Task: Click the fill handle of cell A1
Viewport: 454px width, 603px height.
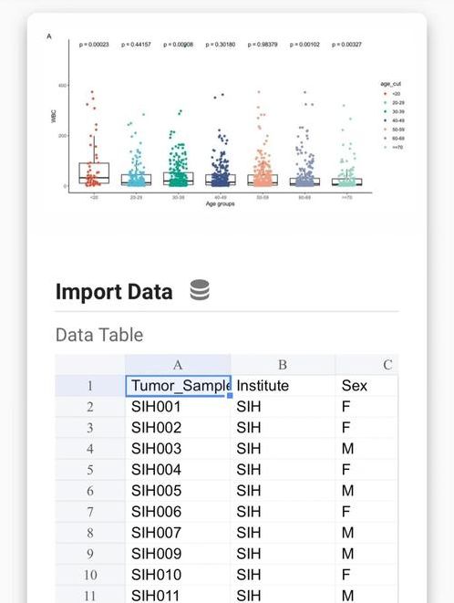Action: click(x=230, y=395)
